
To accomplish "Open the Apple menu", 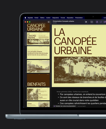I will [25, 18].
